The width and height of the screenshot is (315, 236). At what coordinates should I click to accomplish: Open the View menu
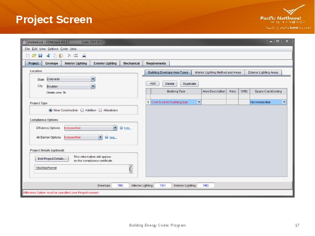pyautogui.click(x=42, y=49)
